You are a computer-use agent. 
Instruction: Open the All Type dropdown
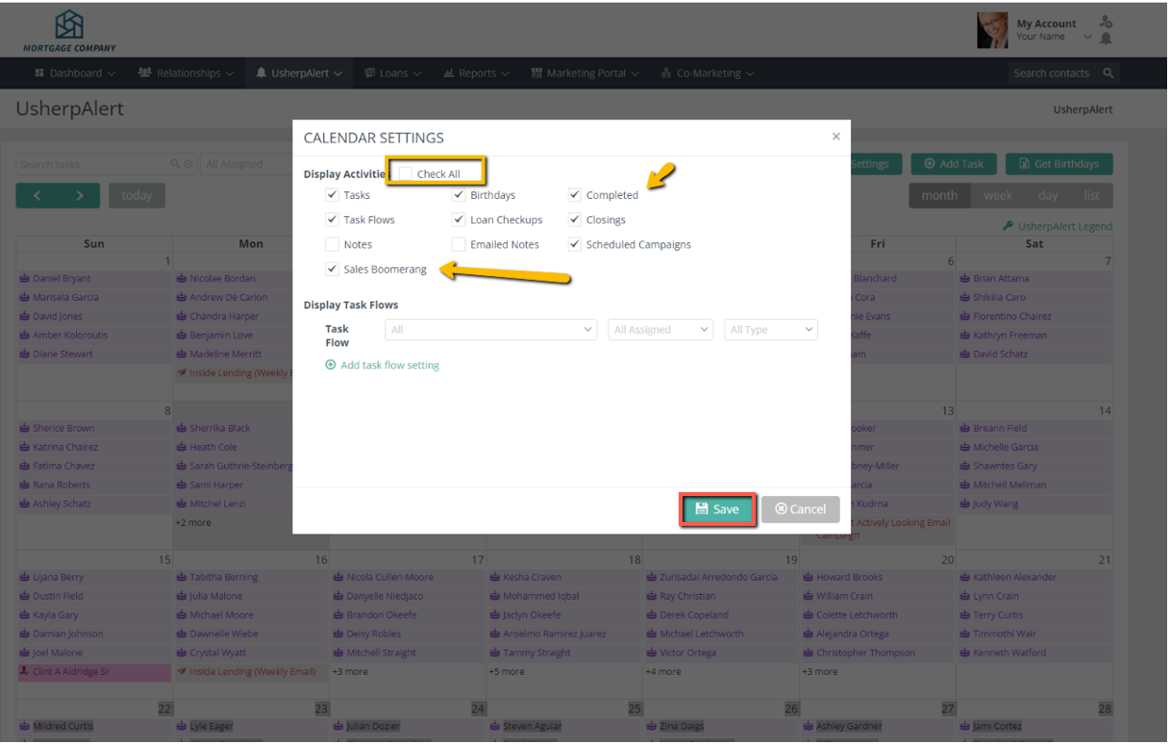(770, 330)
